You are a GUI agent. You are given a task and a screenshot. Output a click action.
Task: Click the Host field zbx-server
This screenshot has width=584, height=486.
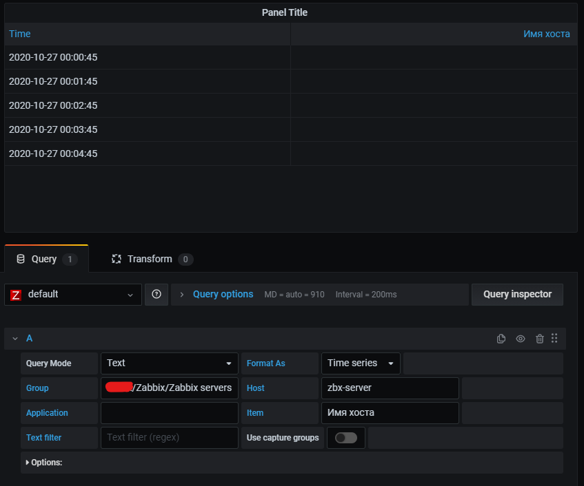click(x=390, y=388)
